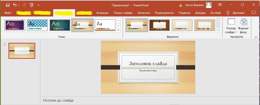Select the pale cream variant

tap(182, 25)
